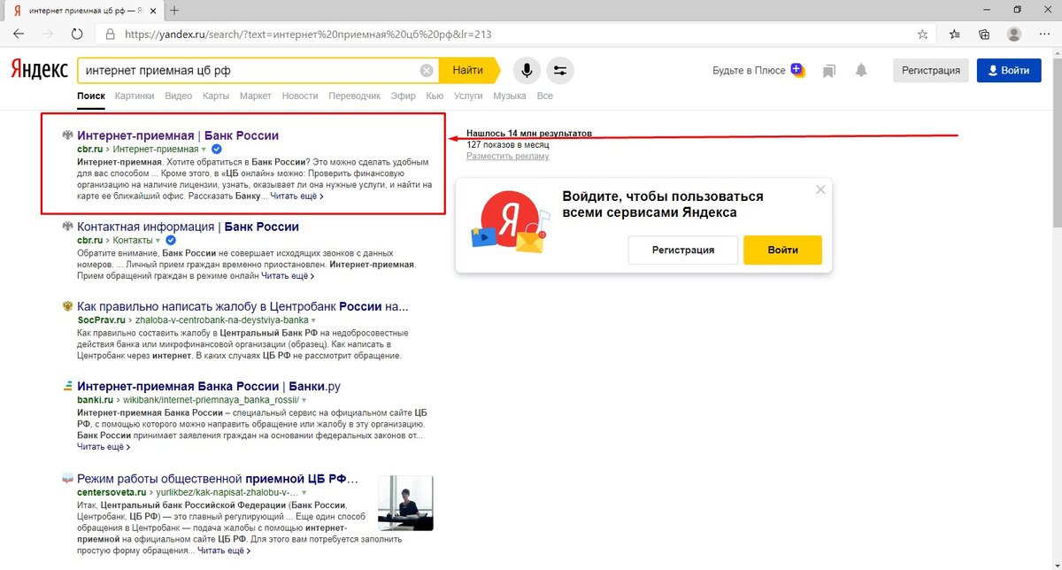
Task: Expand 'Читать ещё' of Интернет-приемная result
Action: click(x=297, y=196)
